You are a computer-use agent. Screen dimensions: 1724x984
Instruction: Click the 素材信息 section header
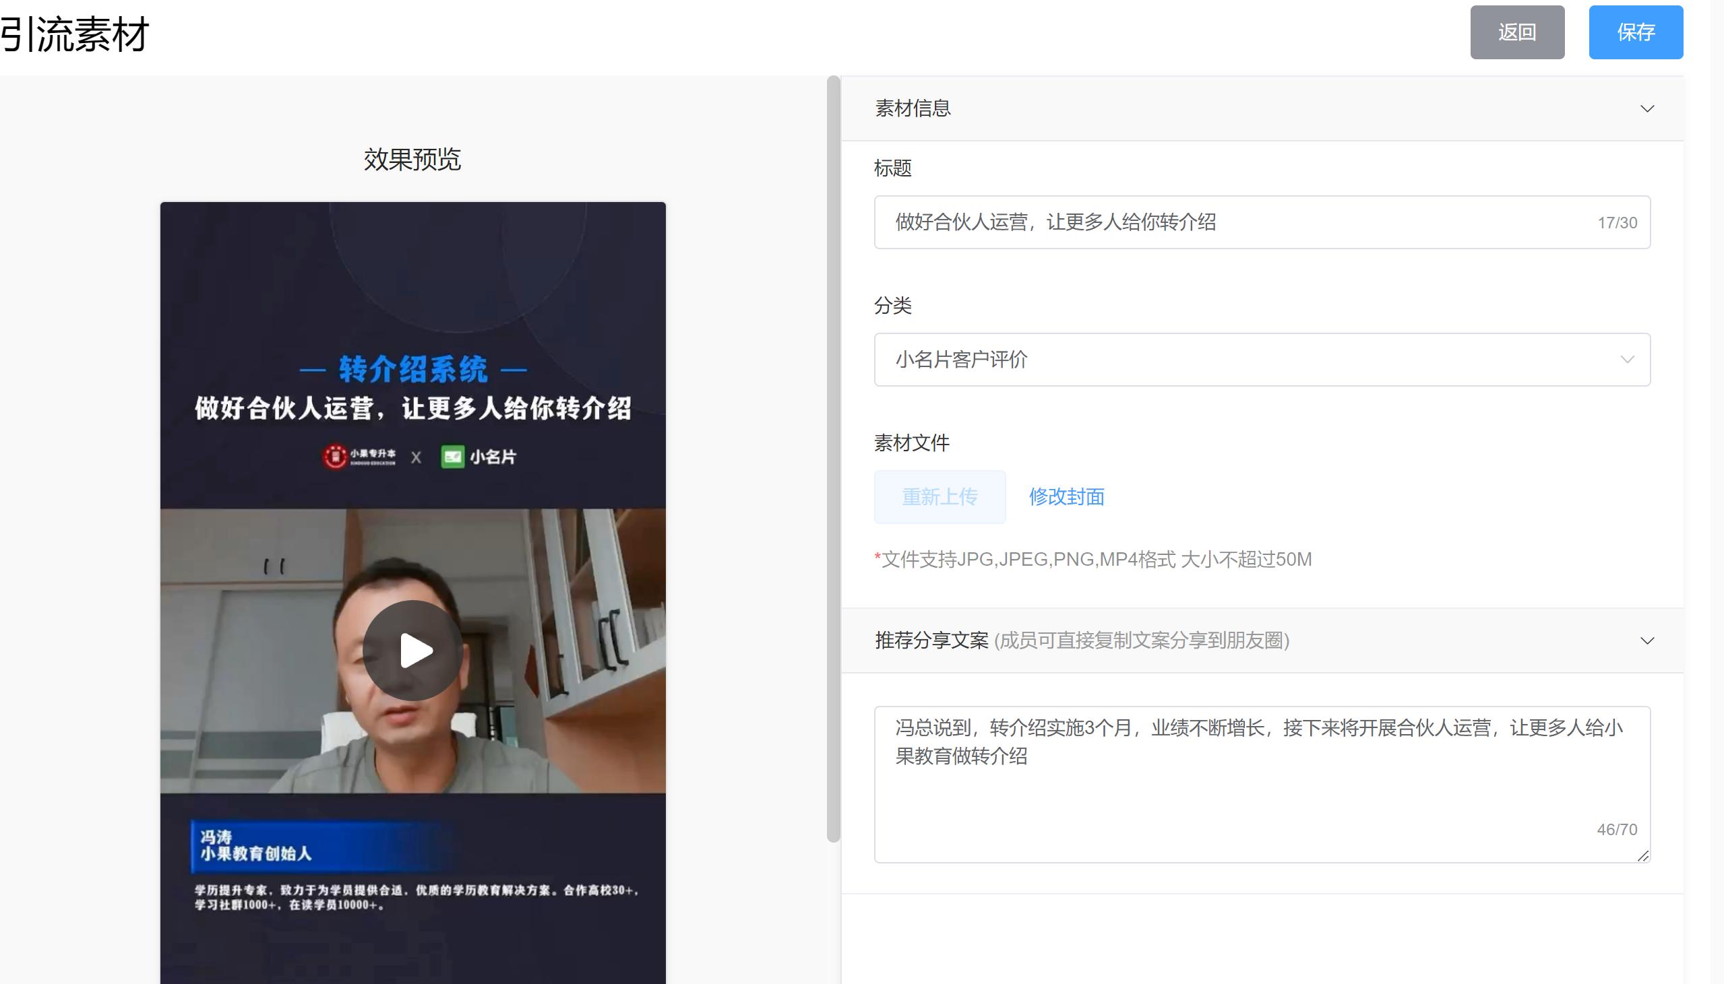click(913, 109)
